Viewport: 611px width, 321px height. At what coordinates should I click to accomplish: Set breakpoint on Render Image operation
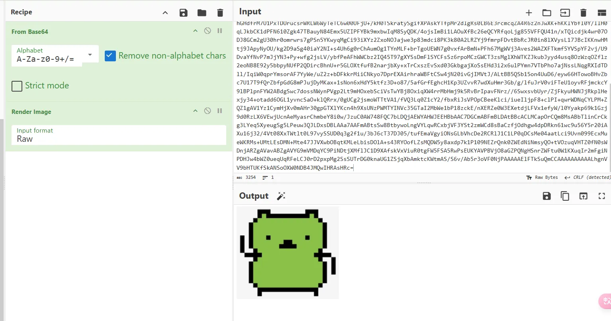coord(220,111)
